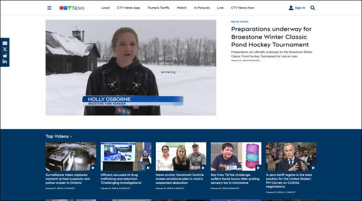Share the article on Reddit
The width and height of the screenshot is (362, 201).
pyautogui.click(x=5, y=56)
